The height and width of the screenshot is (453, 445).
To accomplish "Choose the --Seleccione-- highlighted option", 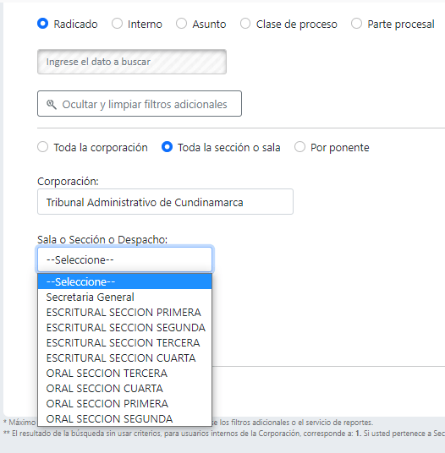I will [125, 281].
